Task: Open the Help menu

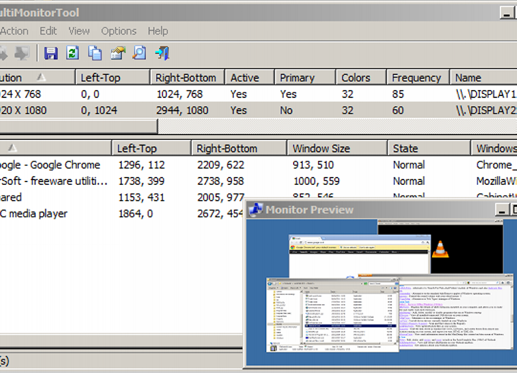Action: coord(158,31)
